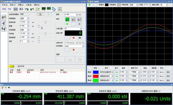The image size is (173, 105).
Task: Toggle the 动作失效 checkbox
Action: click(x=16, y=66)
